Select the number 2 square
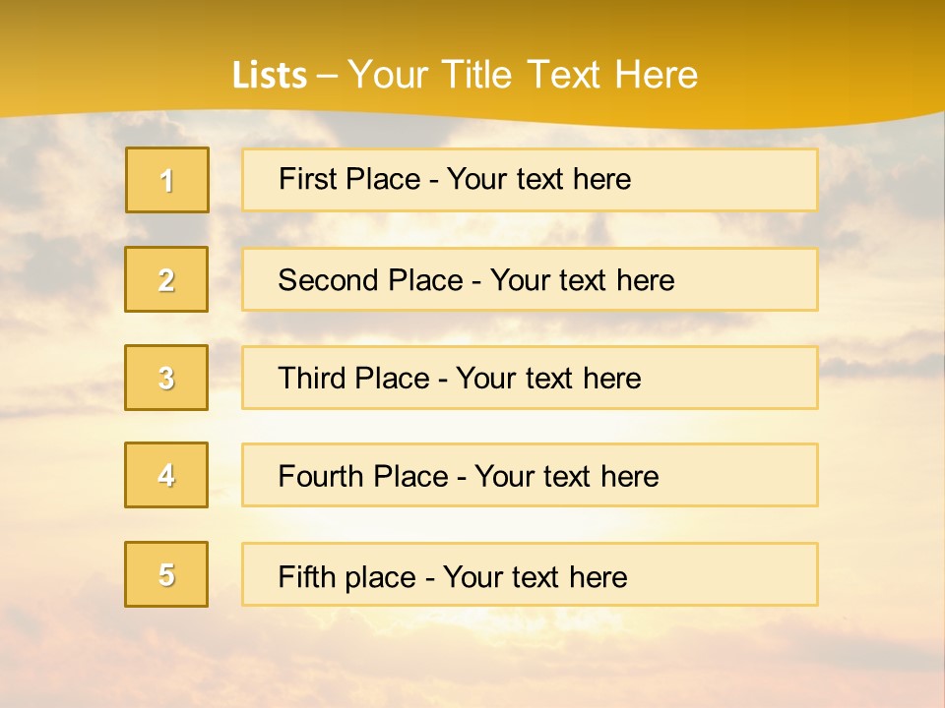 point(166,279)
